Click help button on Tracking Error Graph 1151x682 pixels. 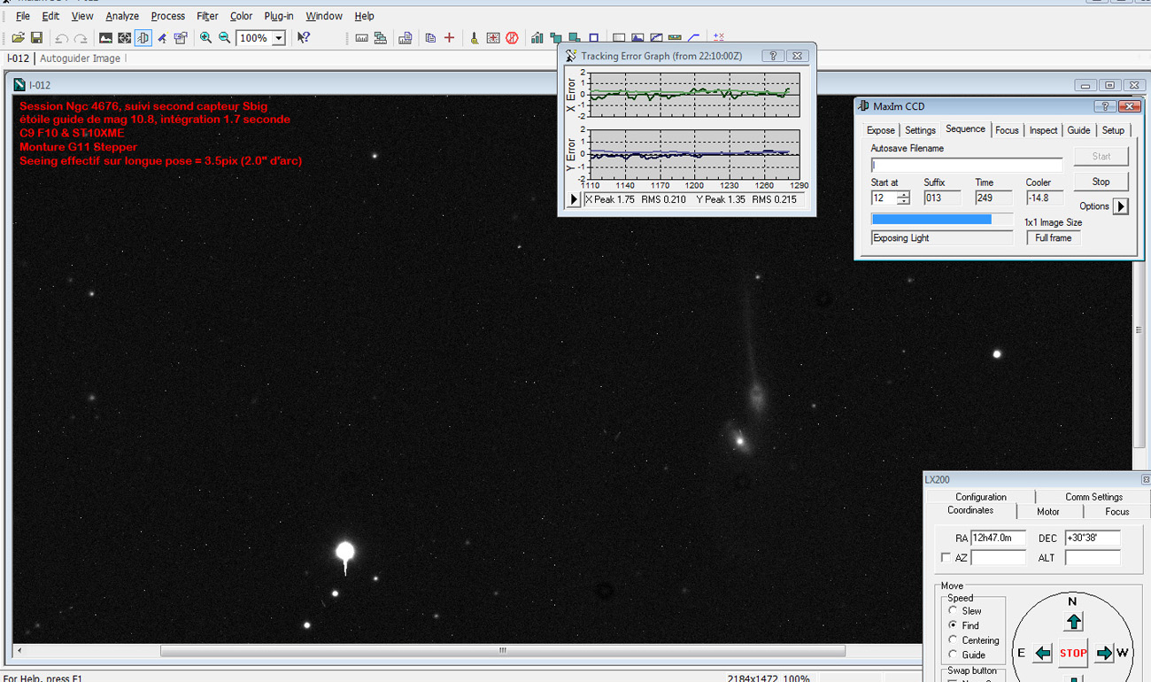[773, 56]
